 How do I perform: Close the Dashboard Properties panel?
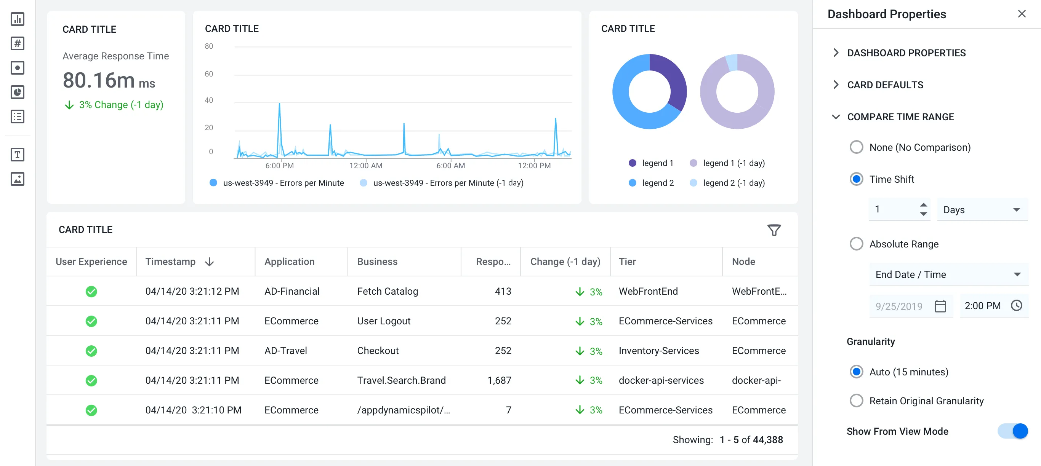[1022, 14]
